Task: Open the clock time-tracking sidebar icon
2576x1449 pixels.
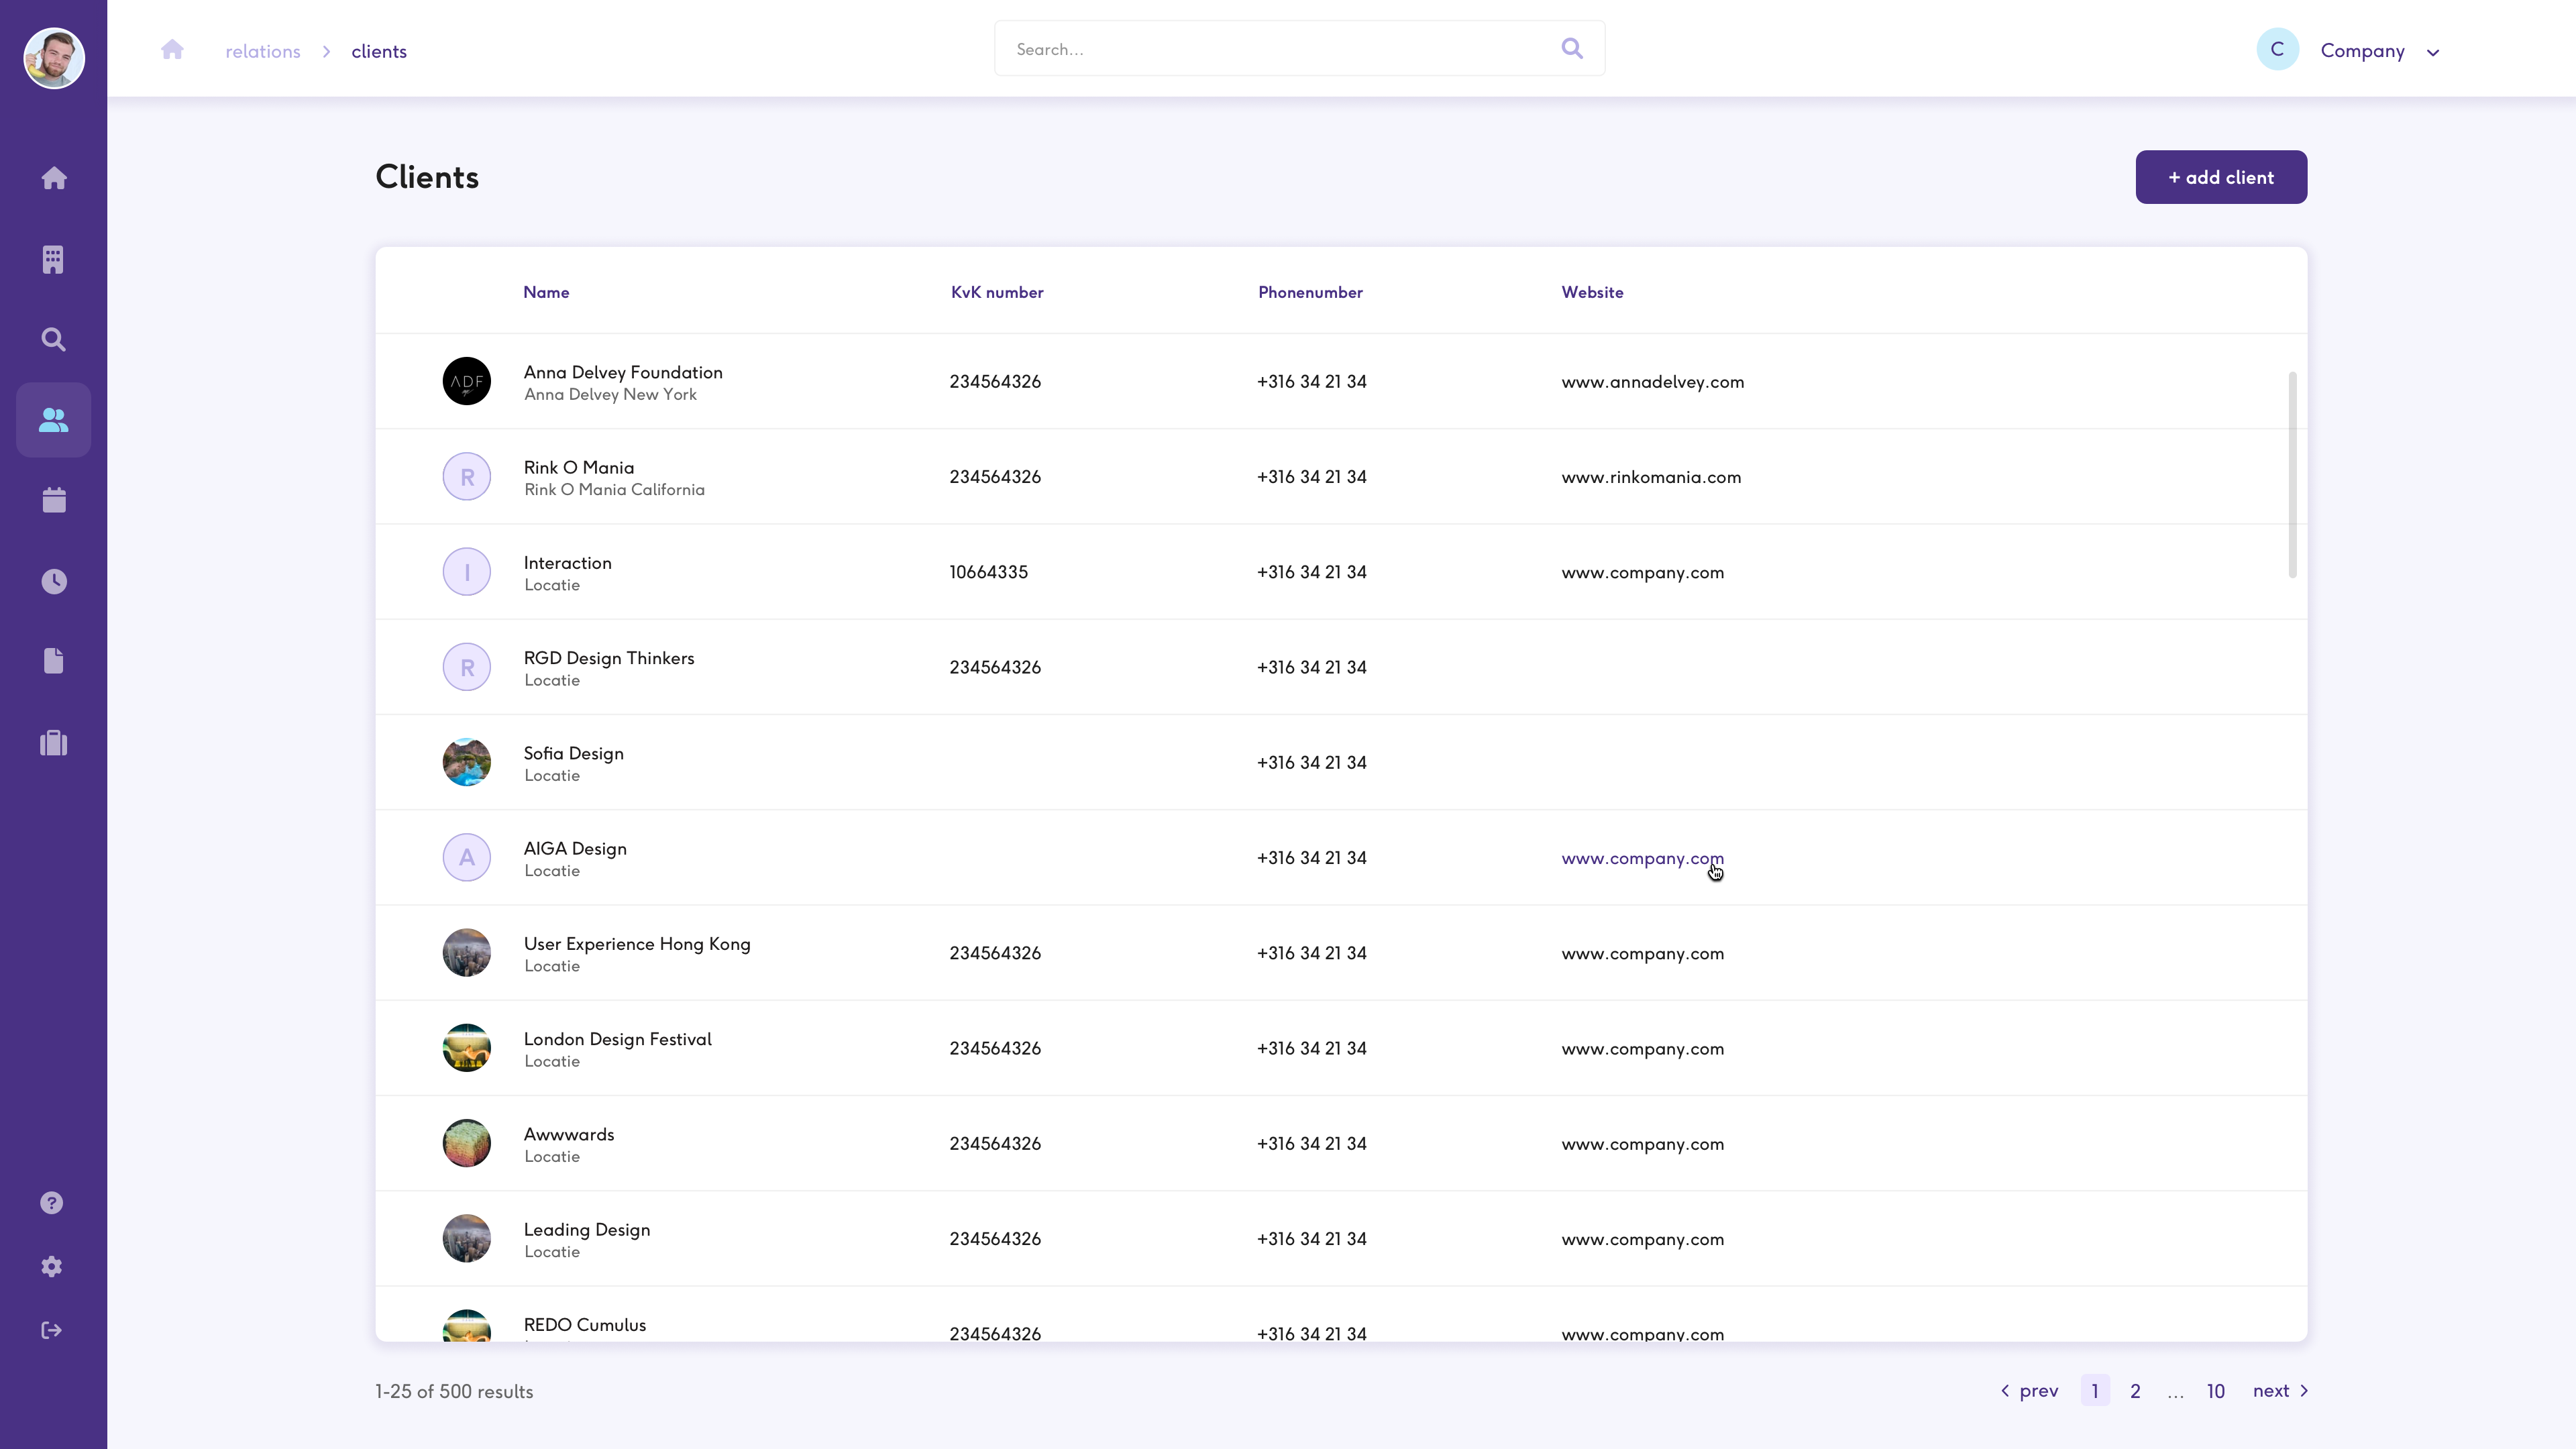Action: [54, 581]
